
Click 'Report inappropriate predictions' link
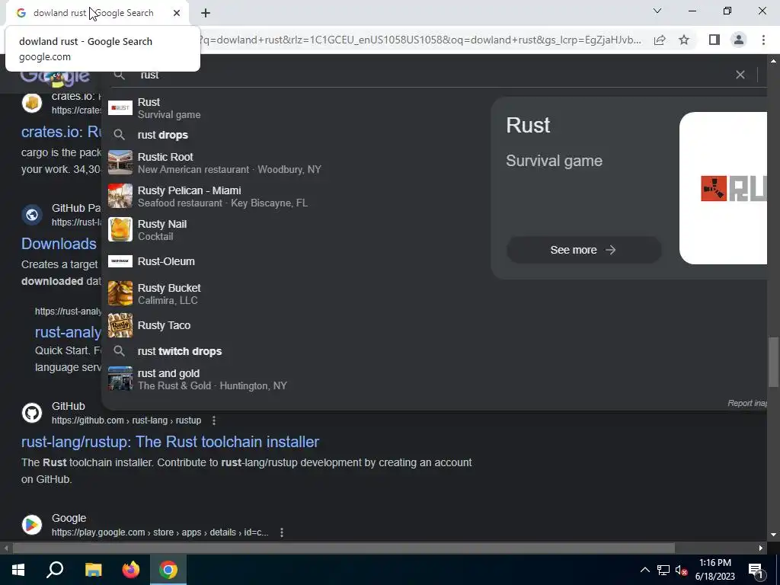(747, 403)
